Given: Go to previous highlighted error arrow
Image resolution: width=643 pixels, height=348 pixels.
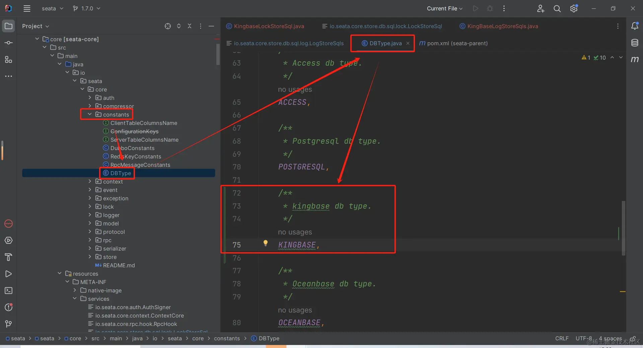Looking at the screenshot, I should 612,57.
